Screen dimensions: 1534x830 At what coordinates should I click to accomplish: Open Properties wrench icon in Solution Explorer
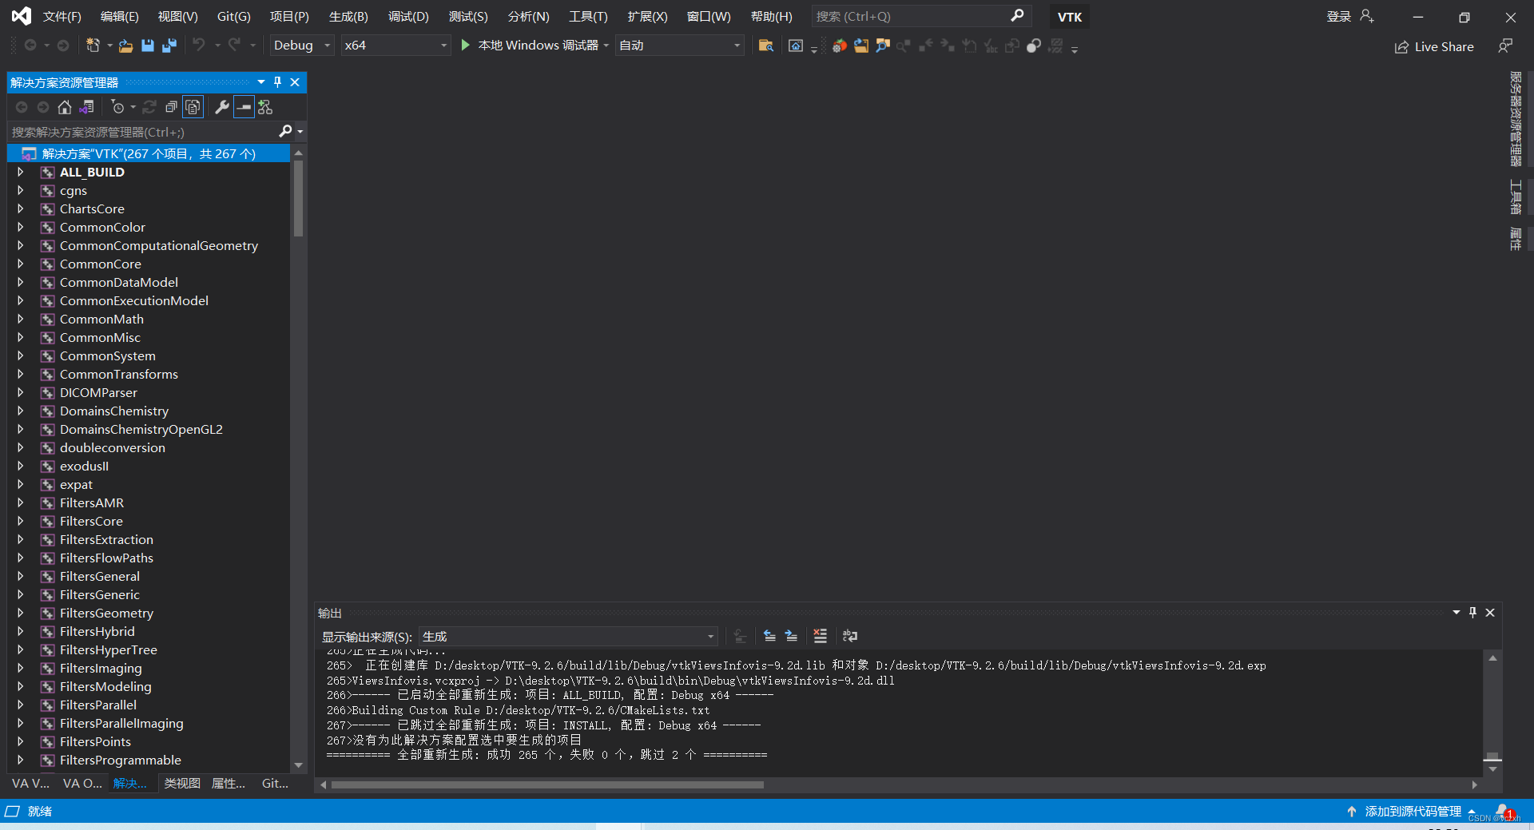(x=222, y=107)
